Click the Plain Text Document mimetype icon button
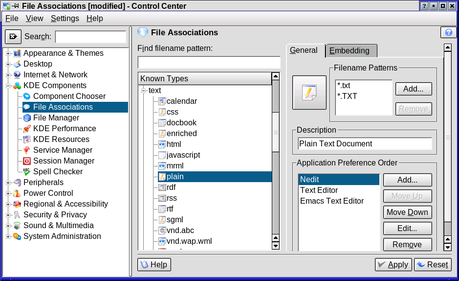This screenshot has height=281, width=459. tap(309, 92)
